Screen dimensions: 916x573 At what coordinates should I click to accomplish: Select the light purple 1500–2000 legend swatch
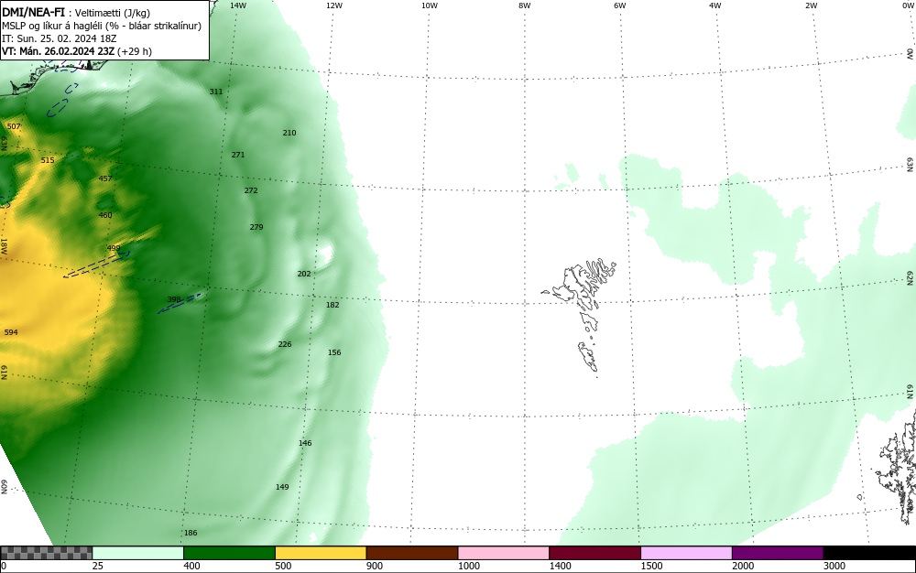coord(686,553)
